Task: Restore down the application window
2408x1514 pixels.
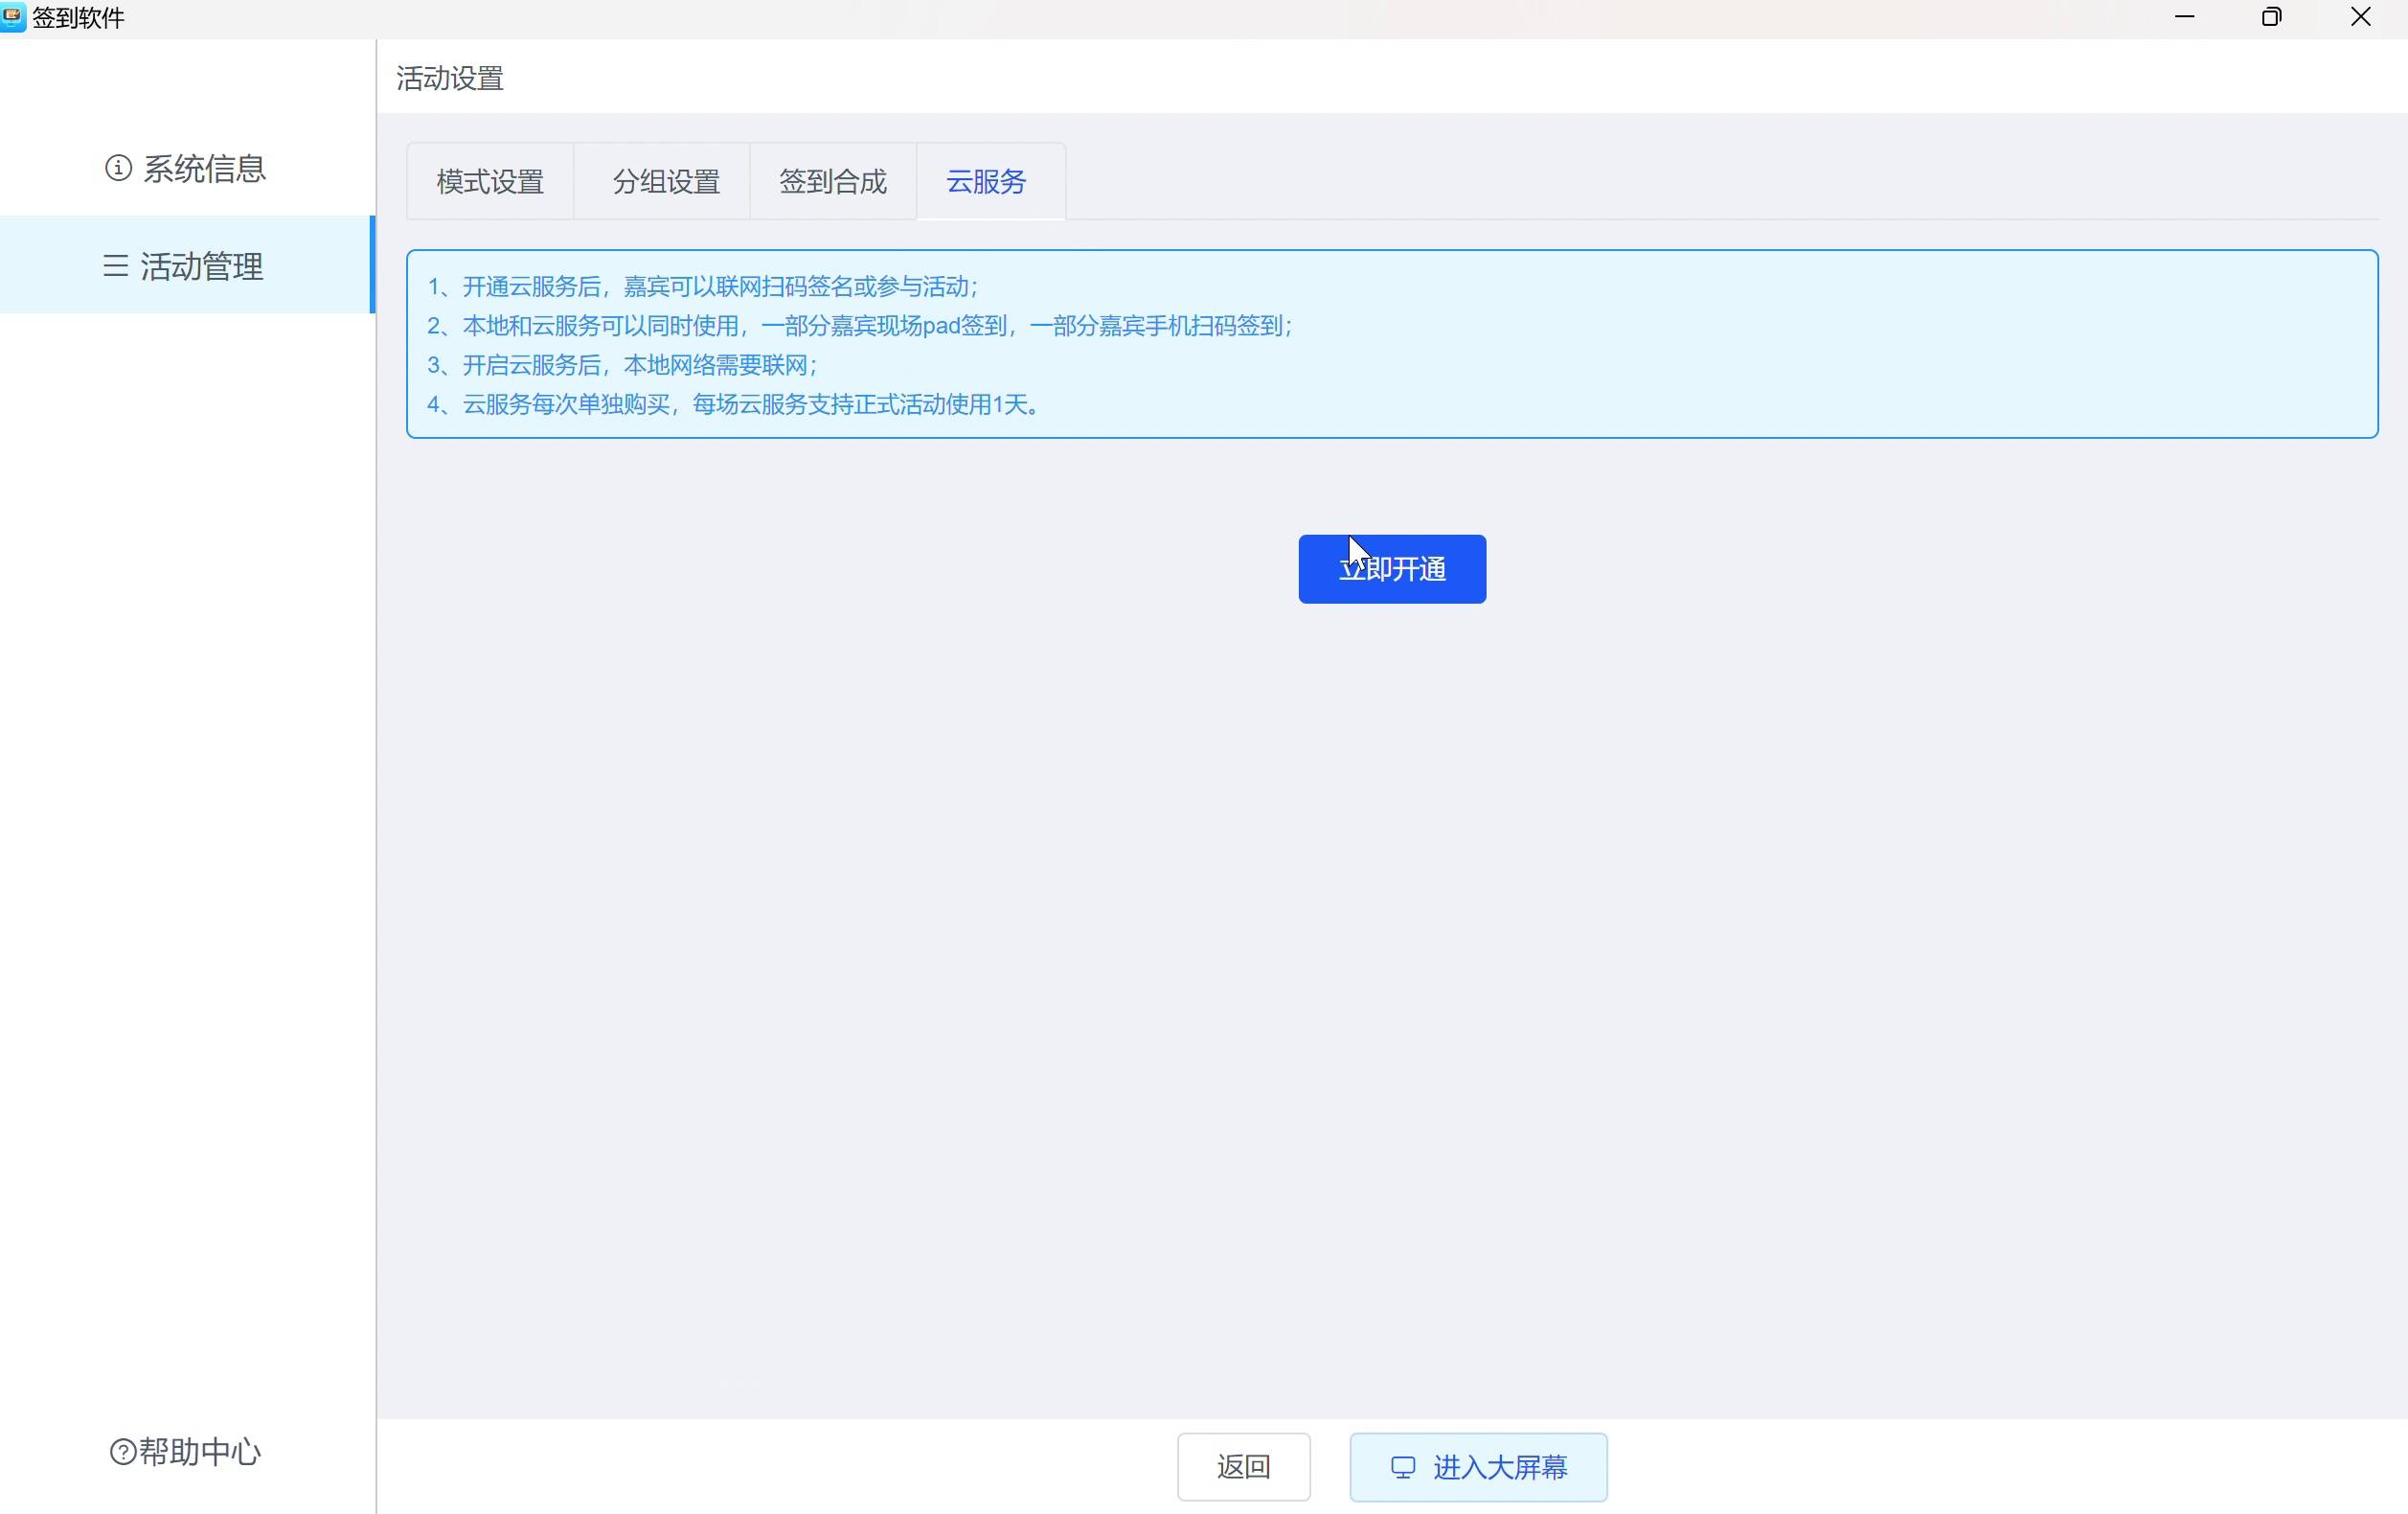Action: point(2271,17)
